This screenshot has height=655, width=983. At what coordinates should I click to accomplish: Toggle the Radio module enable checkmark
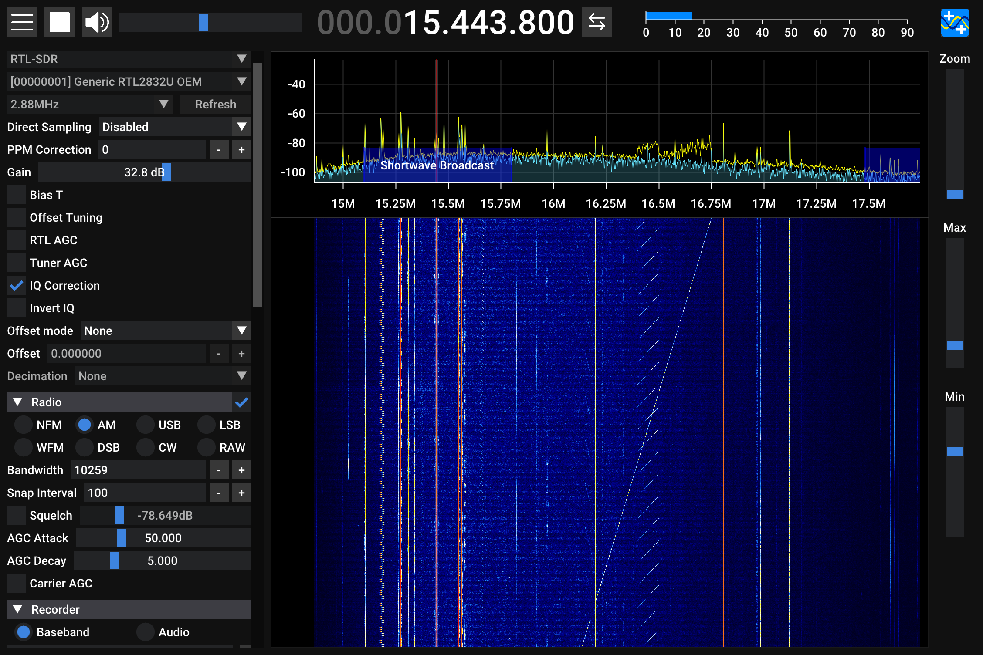coord(242,402)
